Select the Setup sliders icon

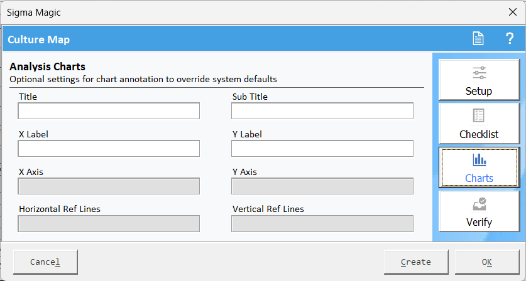pyautogui.click(x=479, y=73)
